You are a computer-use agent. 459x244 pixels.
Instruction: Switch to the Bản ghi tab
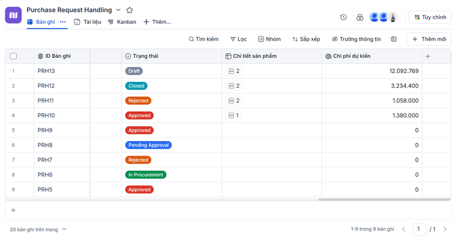tap(41, 22)
